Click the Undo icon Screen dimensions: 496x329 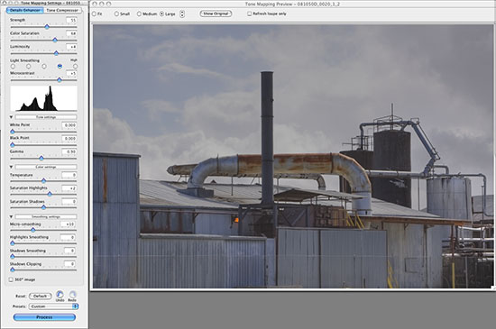(x=60, y=295)
